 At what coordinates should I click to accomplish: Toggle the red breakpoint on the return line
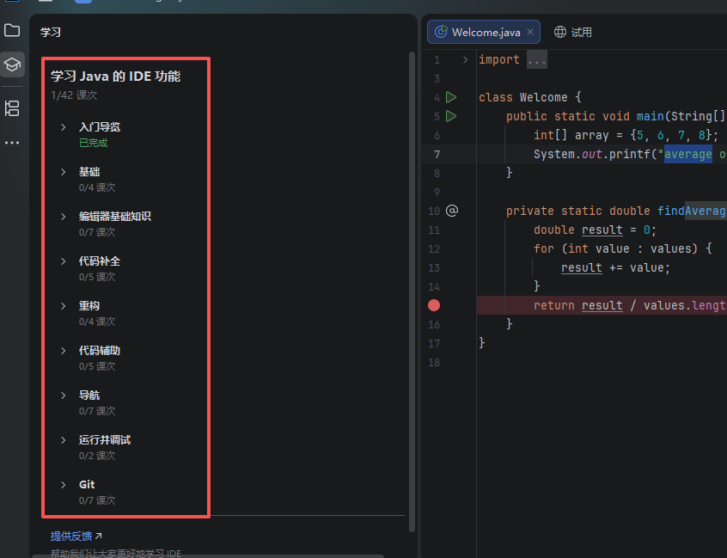(434, 305)
